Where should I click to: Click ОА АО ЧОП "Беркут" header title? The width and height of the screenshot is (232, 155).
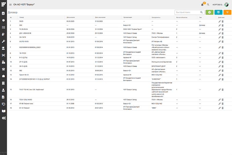(x=24, y=5)
